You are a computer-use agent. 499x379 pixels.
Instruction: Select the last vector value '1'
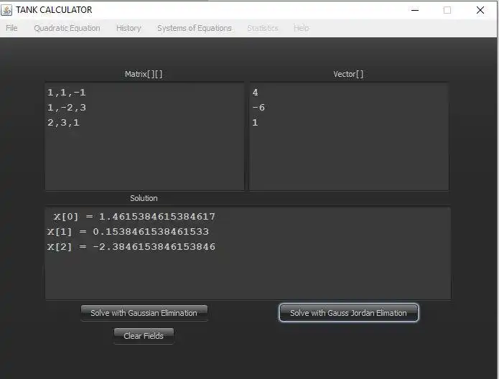coord(255,123)
